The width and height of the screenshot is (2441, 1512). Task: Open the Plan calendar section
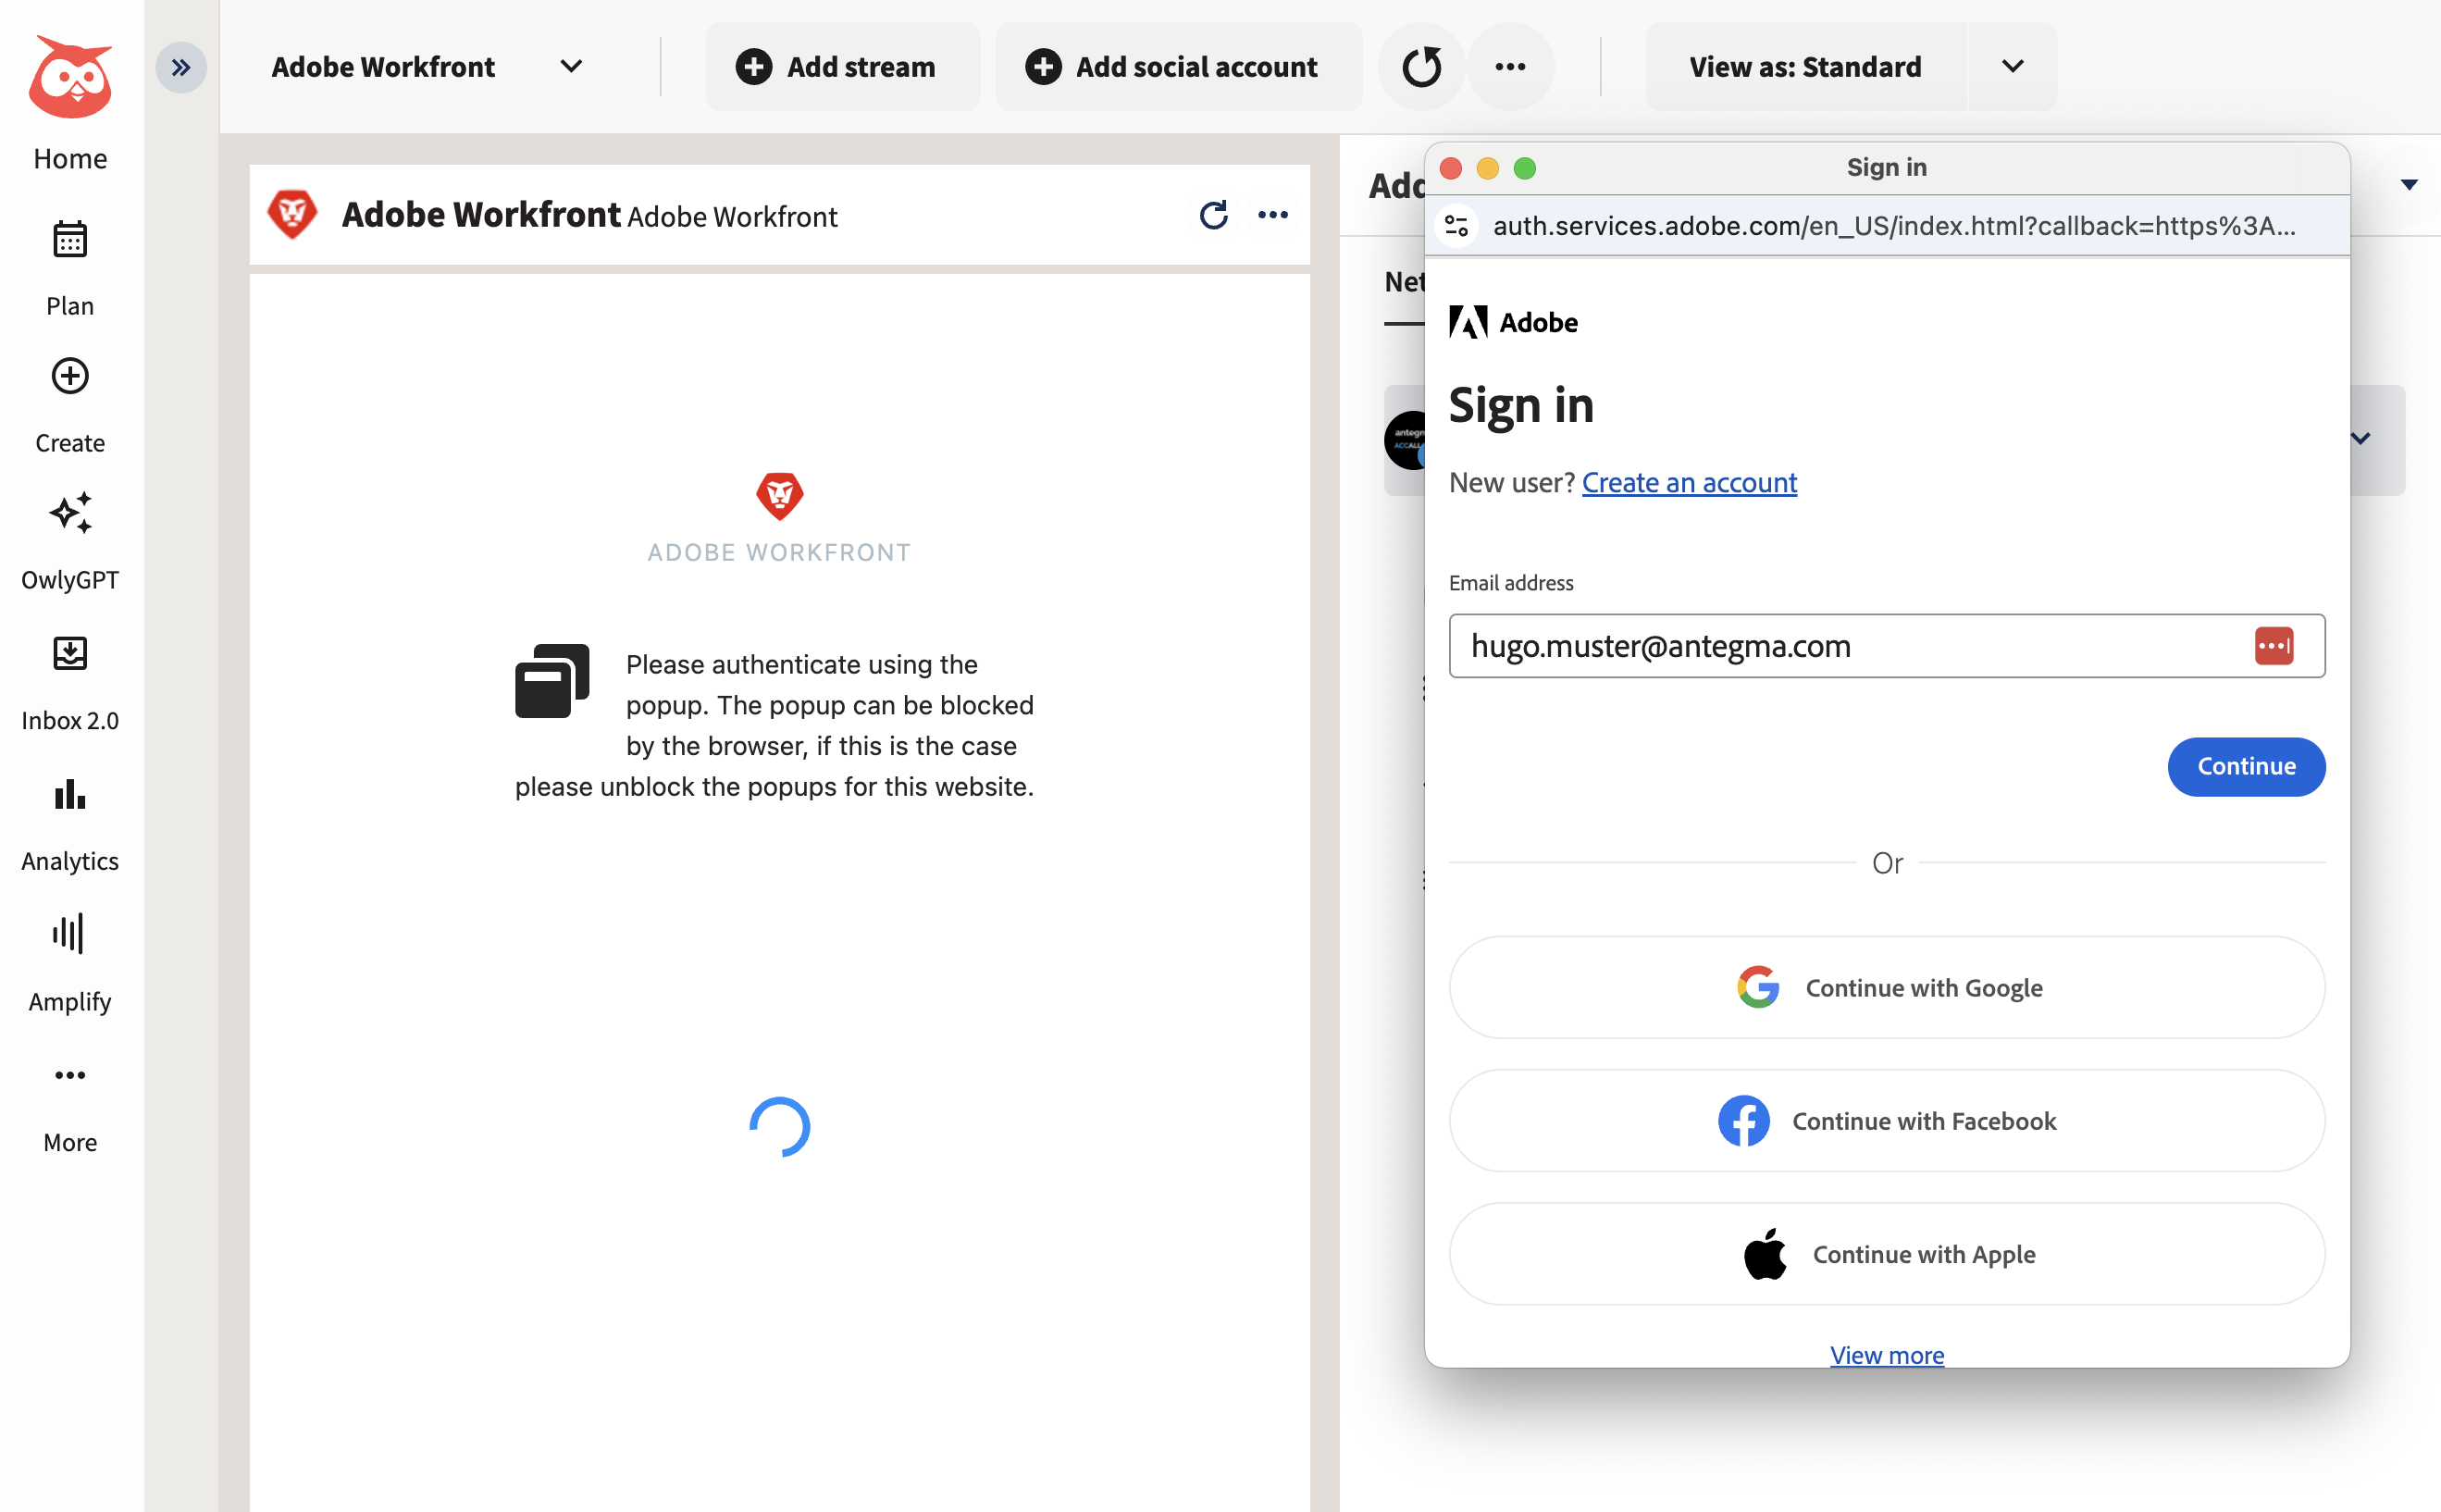(x=70, y=268)
